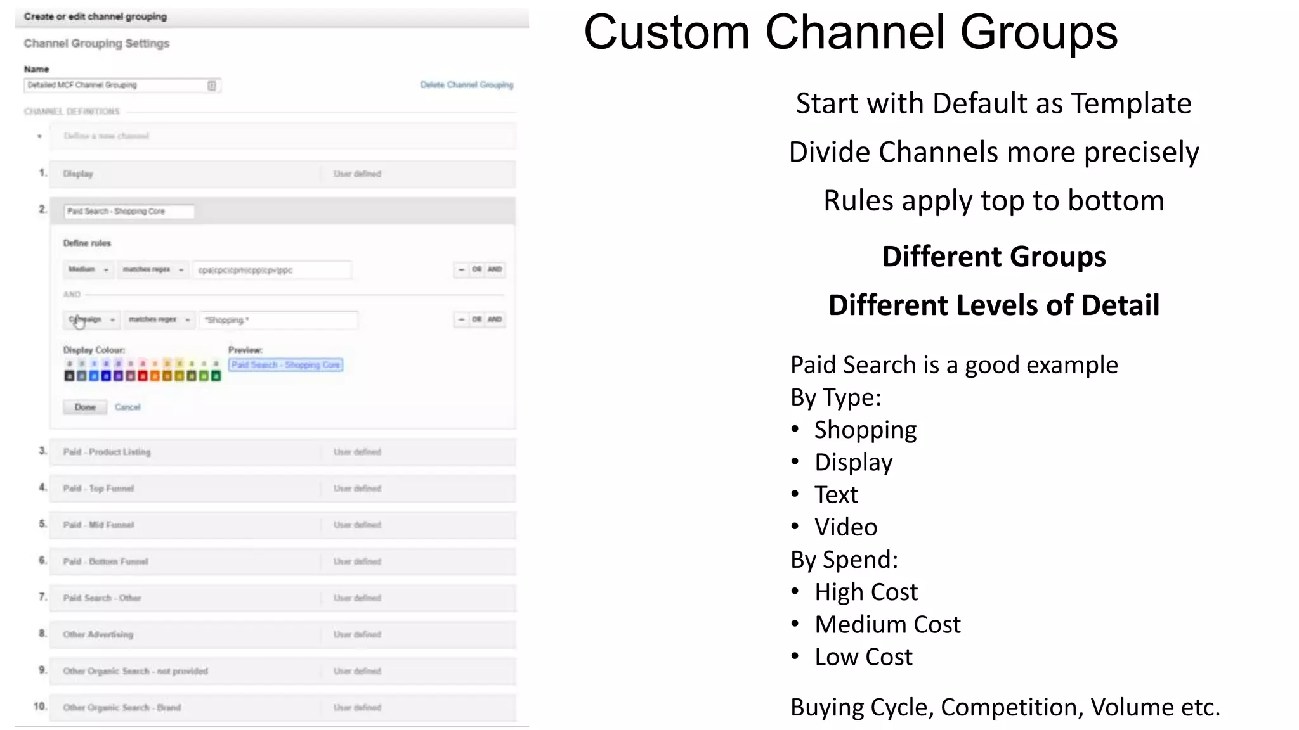Click the 'Different Levels of Detail' heading
This screenshot has height=730, width=1299.
point(994,305)
